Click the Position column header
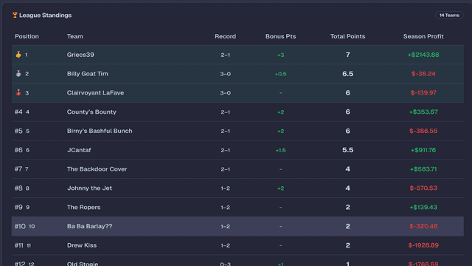 pos(27,36)
